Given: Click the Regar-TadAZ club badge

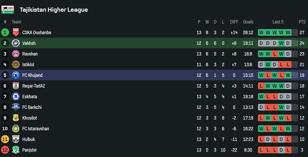Looking at the screenshot, I should pyautogui.click(x=16, y=86).
